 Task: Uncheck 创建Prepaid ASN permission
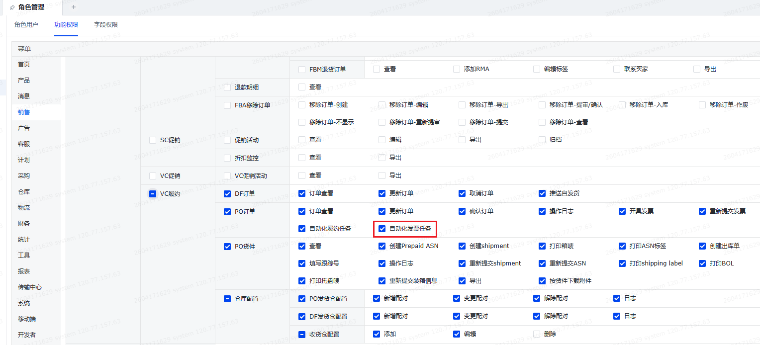pyautogui.click(x=382, y=246)
